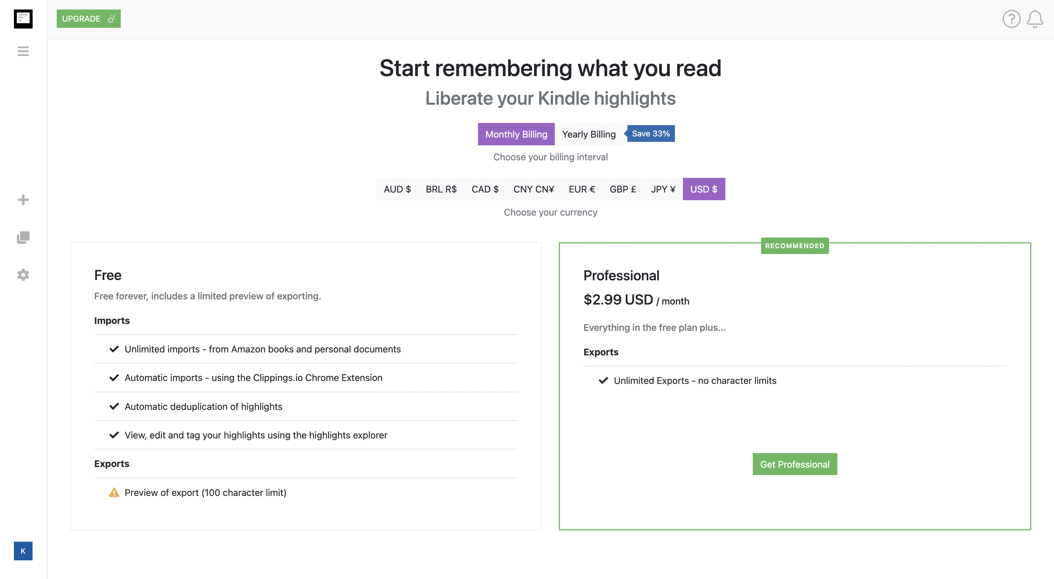Expand the sidebar with hamburger menu icon
Screen dimensions: 1054x579
pyautogui.click(x=23, y=51)
